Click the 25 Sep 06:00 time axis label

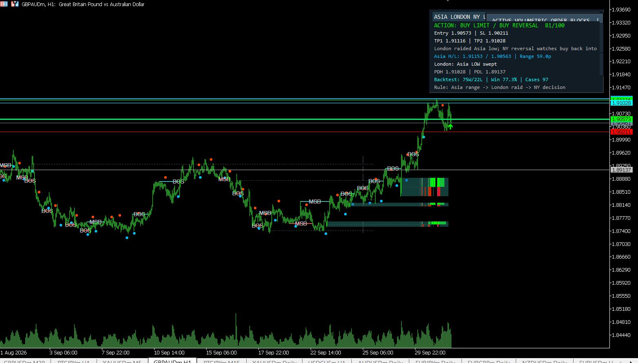point(378,353)
